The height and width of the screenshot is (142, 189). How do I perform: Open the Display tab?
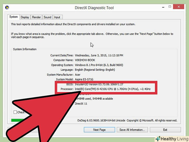click(25, 17)
